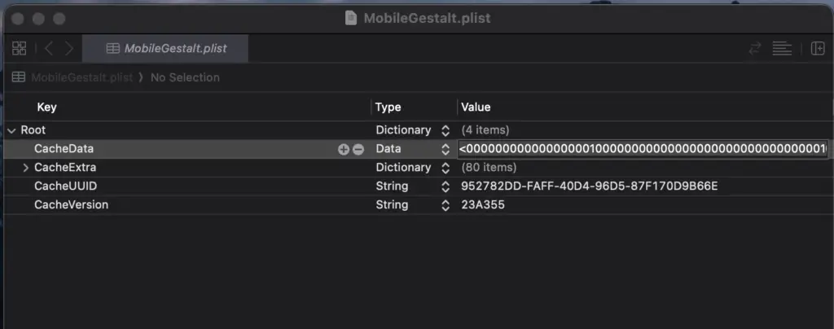Open the type popup for CacheData
Viewport: 834px width, 329px height.
[446, 149]
